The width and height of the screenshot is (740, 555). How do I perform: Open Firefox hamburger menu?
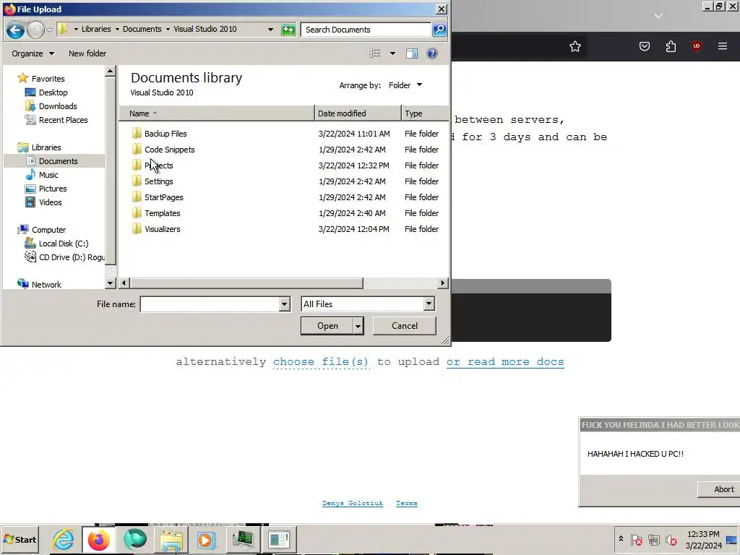pyautogui.click(x=723, y=46)
